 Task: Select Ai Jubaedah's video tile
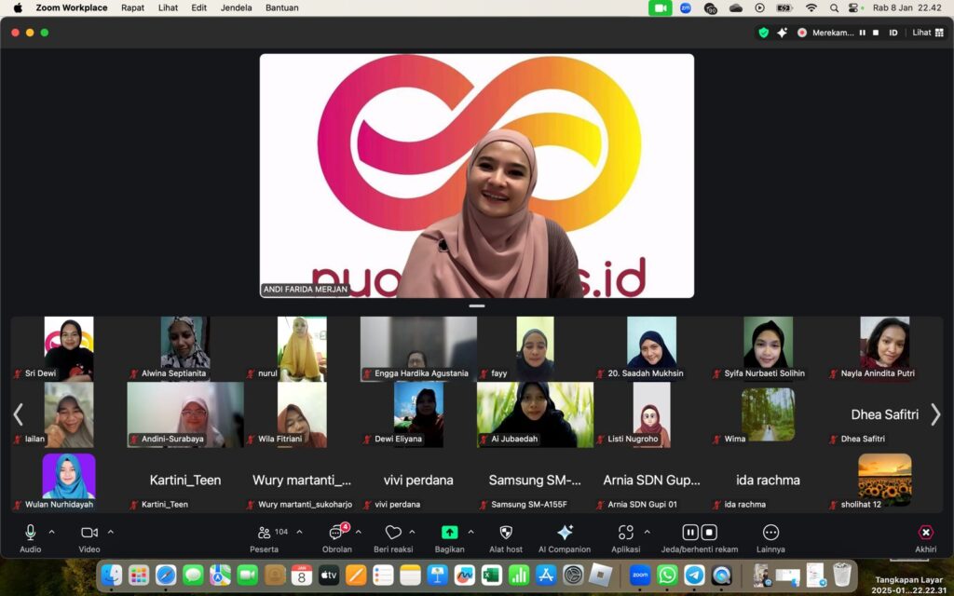(x=535, y=414)
